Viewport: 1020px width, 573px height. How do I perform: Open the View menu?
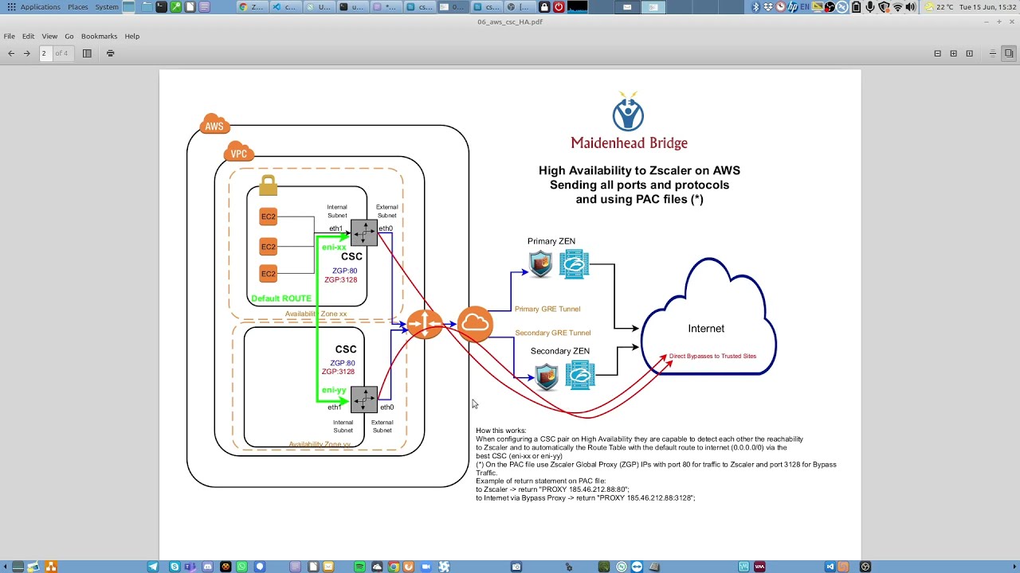(x=49, y=36)
